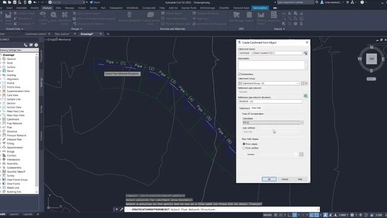Click Help button in Create Catchment dialog
Screen dimensions: 387x218
coord(300,179)
